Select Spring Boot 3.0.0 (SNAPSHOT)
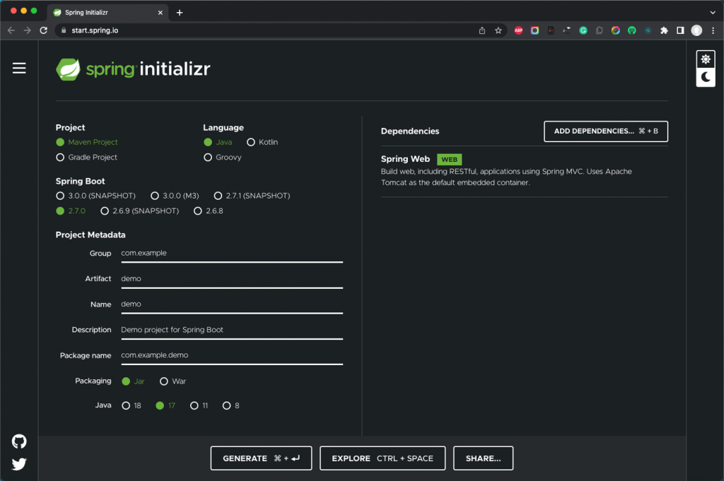The width and height of the screenshot is (724, 481). tap(95, 196)
